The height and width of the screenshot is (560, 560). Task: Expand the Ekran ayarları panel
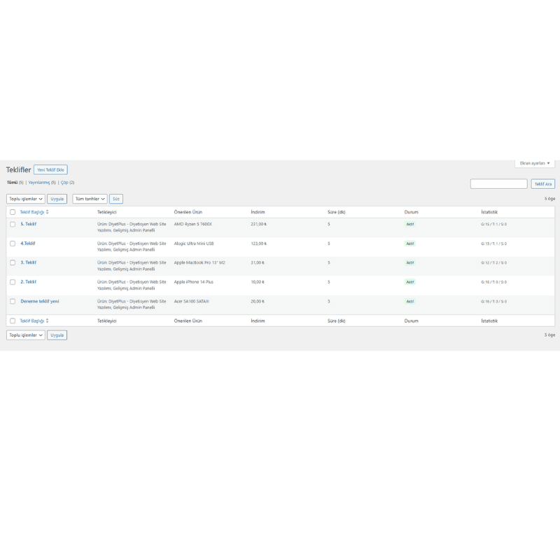pos(535,163)
